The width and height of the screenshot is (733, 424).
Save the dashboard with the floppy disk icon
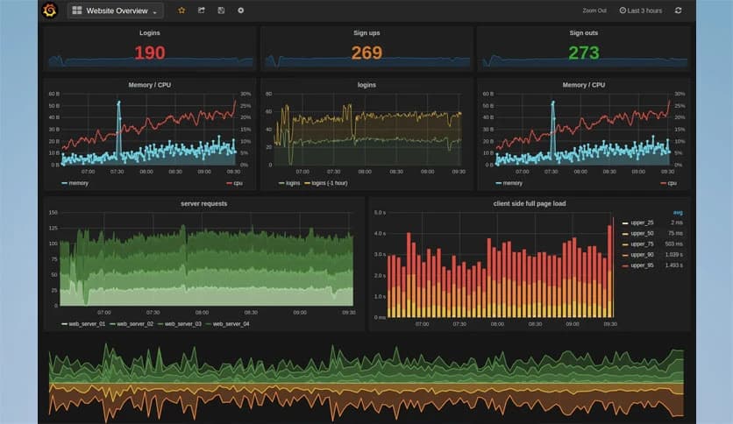point(221,11)
